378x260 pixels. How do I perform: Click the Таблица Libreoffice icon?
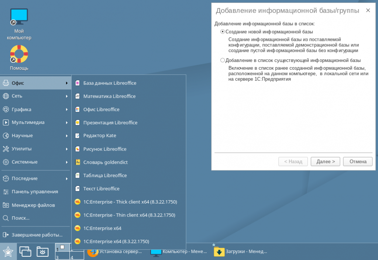click(x=78, y=176)
